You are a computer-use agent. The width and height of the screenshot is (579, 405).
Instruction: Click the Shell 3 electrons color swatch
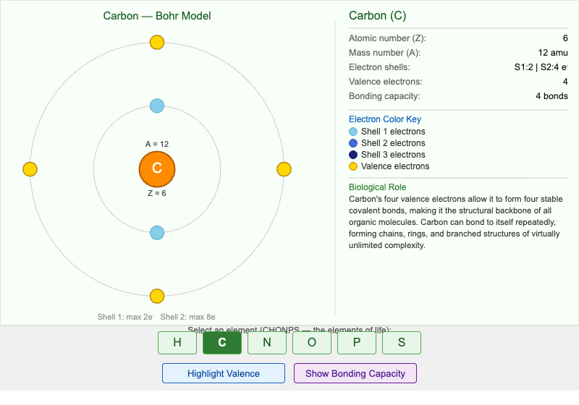click(353, 155)
